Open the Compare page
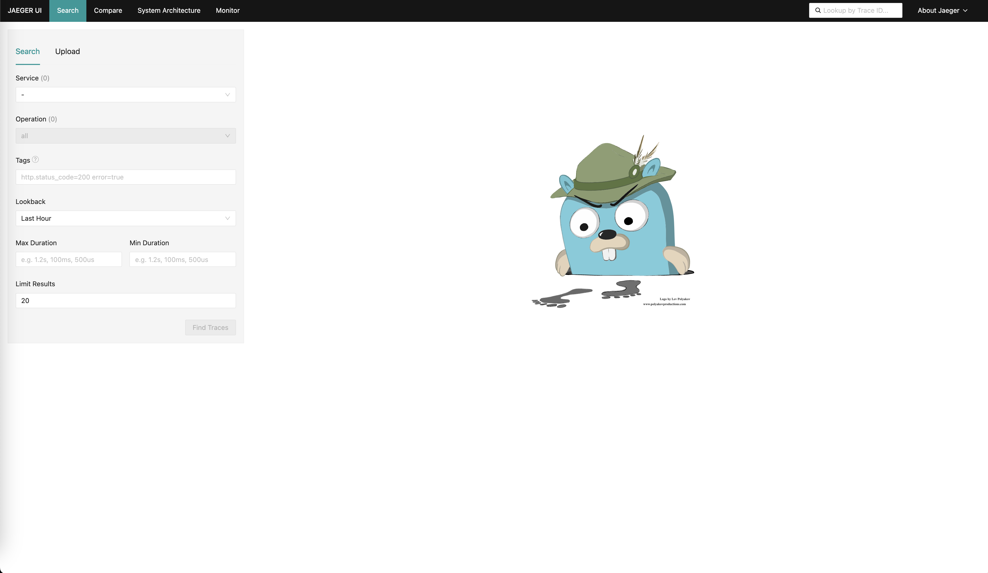 (x=108, y=11)
